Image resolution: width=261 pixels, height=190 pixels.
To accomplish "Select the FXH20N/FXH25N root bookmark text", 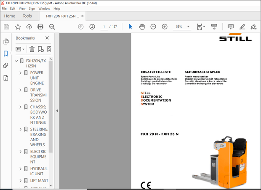I will [36, 64].
